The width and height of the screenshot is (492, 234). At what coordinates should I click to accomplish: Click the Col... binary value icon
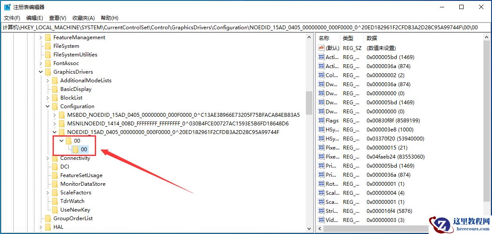(x=321, y=75)
